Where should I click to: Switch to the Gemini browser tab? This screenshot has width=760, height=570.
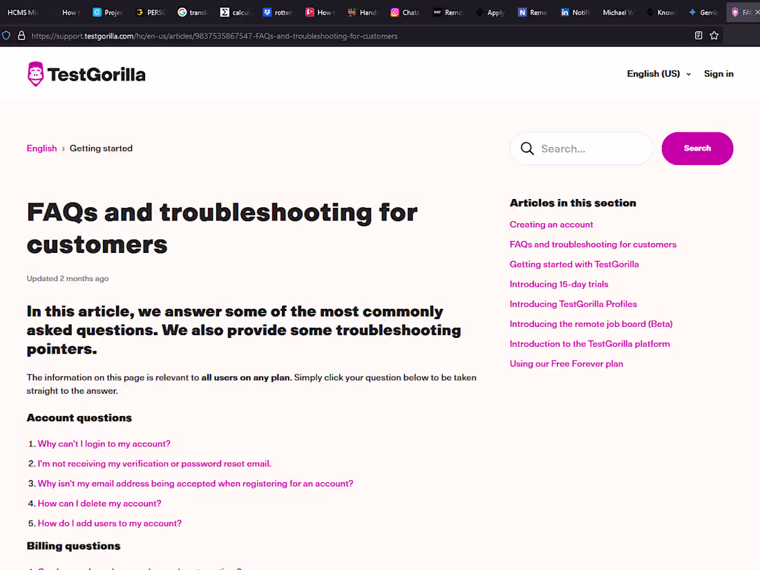coord(703,12)
